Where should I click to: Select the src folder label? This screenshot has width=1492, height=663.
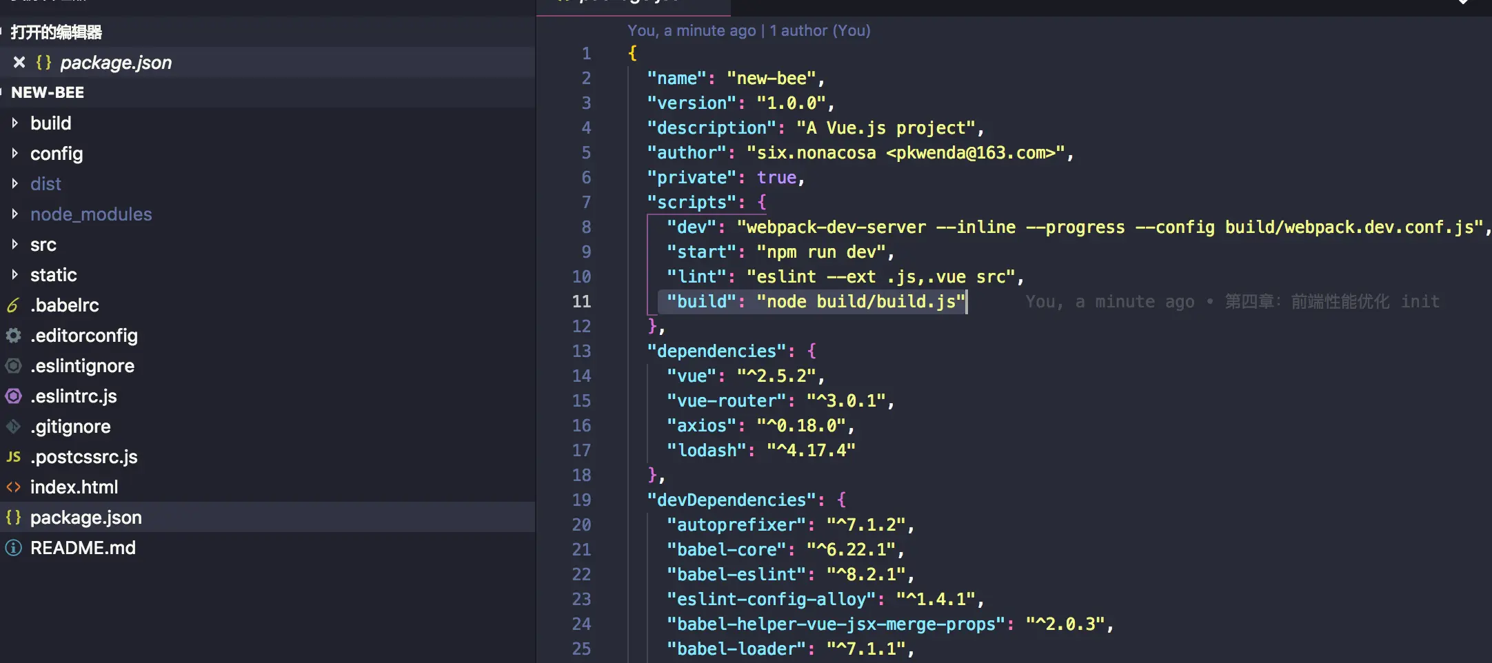pos(43,245)
